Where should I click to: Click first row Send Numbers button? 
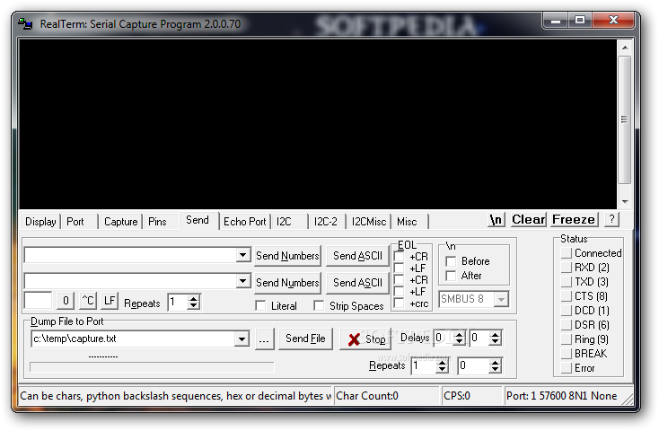pos(287,256)
